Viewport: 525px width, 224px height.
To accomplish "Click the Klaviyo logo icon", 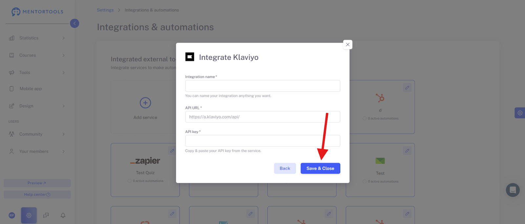I will 190,57.
